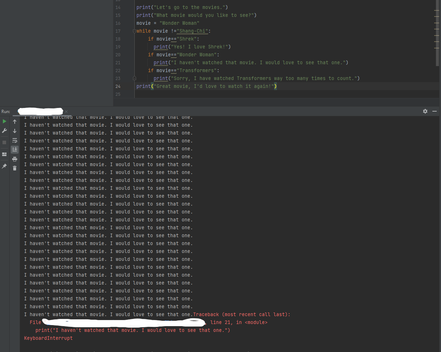Image resolution: width=441 pixels, height=352 pixels.
Task: Hide the Run tool window with the minimize icon
Action: pos(434,112)
